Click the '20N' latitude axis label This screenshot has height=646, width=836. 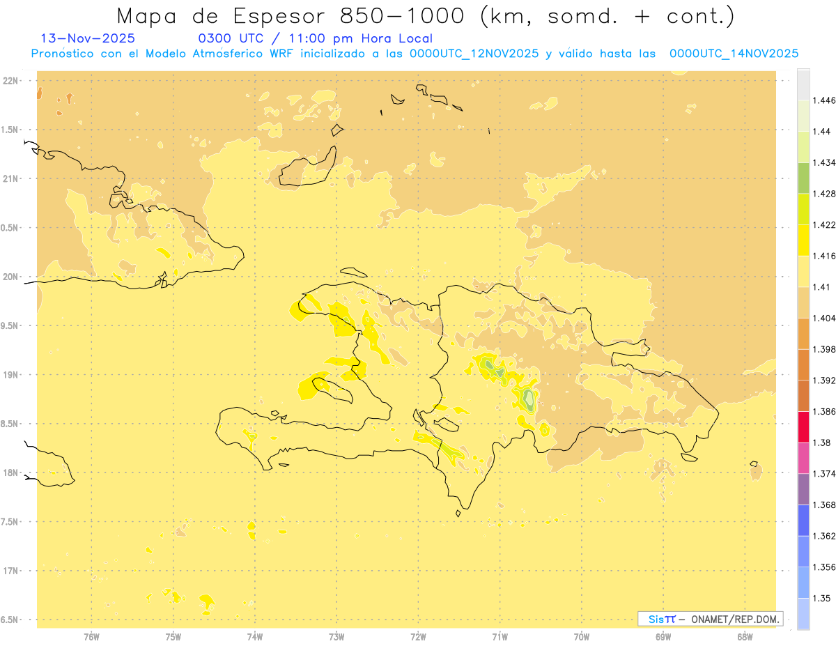pyautogui.click(x=11, y=277)
